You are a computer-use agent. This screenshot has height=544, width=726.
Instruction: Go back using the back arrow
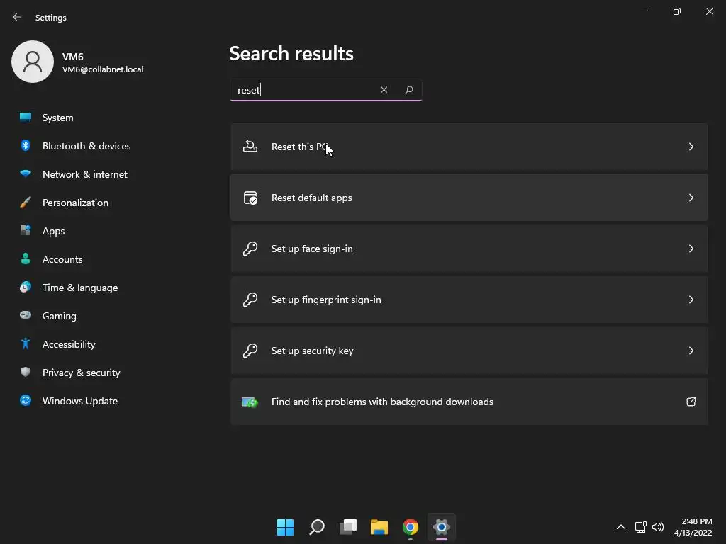[x=17, y=17]
